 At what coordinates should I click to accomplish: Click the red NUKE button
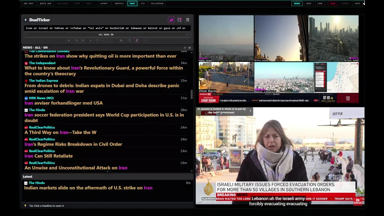(333, 4)
